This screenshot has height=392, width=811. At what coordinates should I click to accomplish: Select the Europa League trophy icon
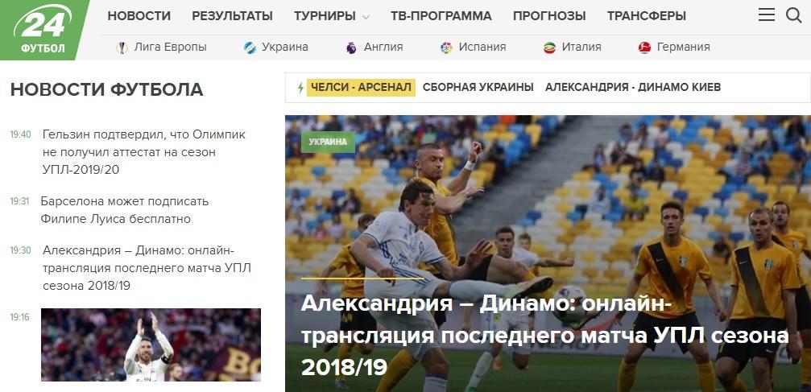pyautogui.click(x=122, y=47)
